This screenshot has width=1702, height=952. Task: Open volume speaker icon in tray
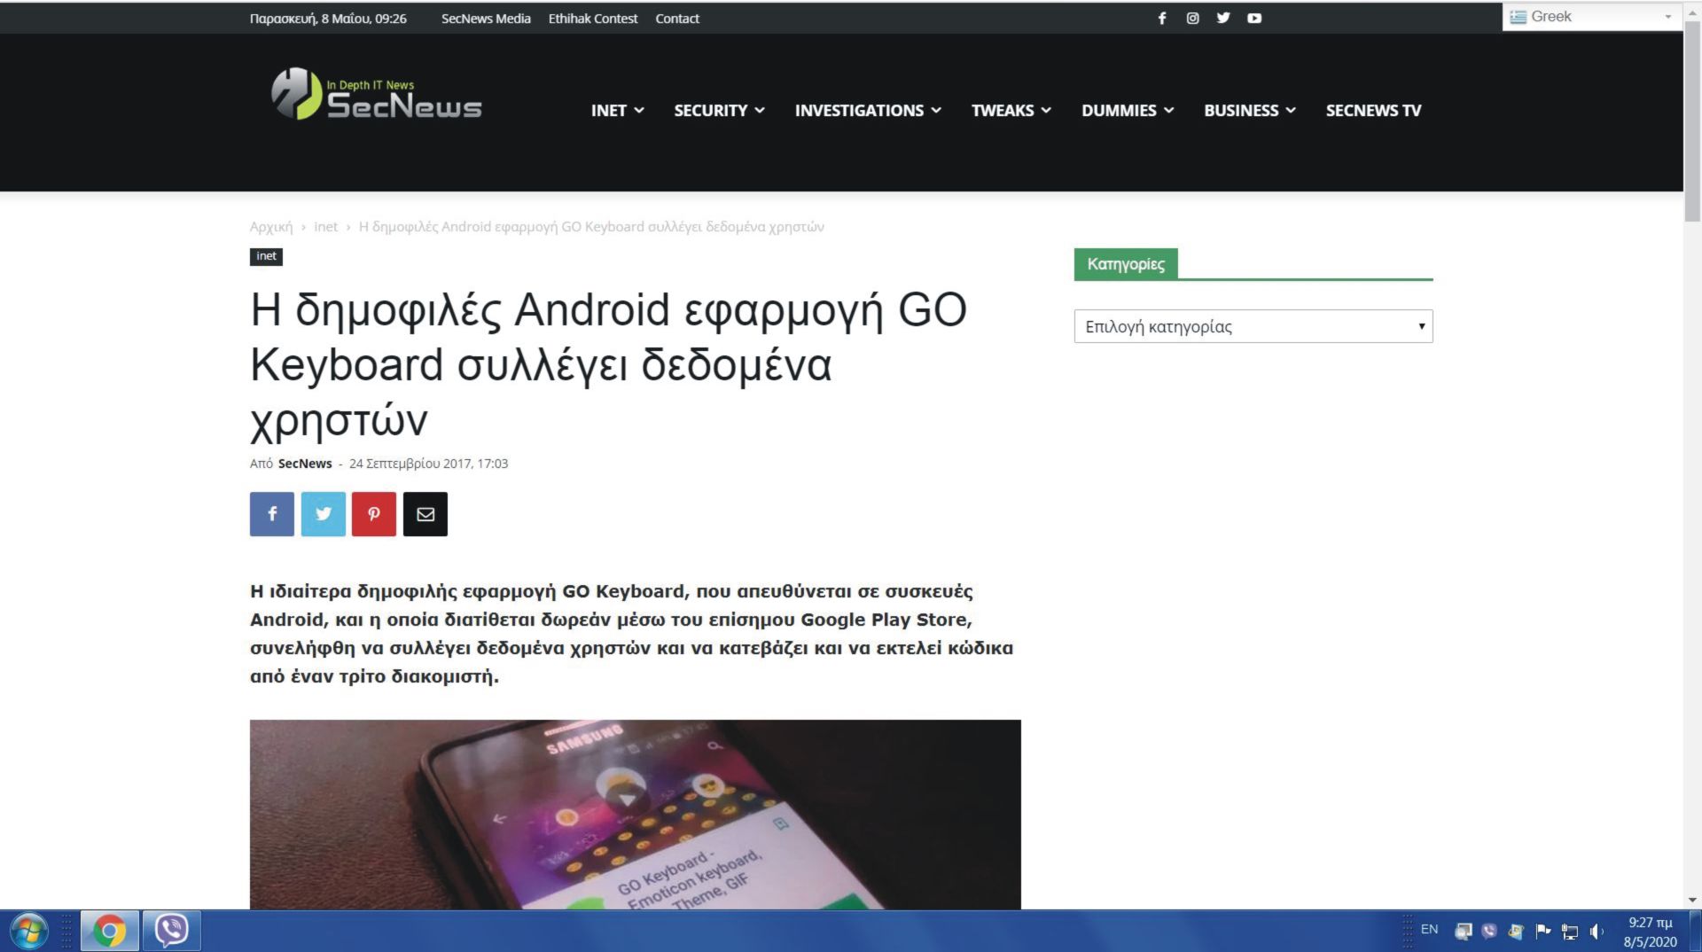[x=1597, y=931]
